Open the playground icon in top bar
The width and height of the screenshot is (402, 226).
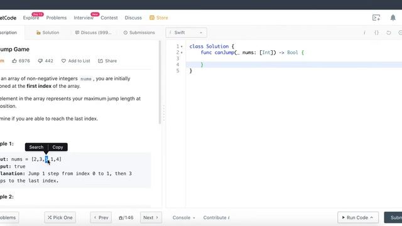point(376,18)
